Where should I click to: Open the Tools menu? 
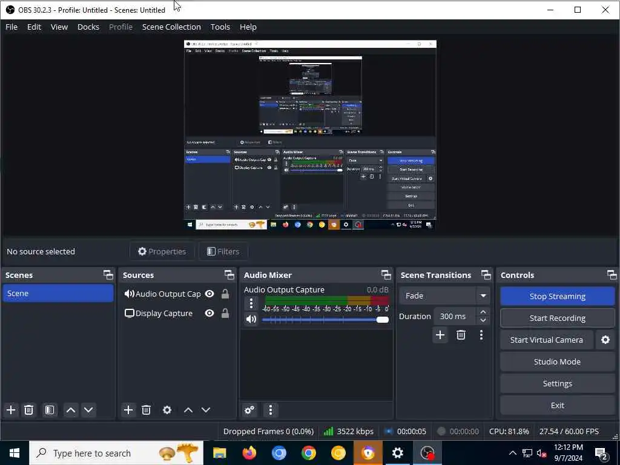click(x=220, y=27)
